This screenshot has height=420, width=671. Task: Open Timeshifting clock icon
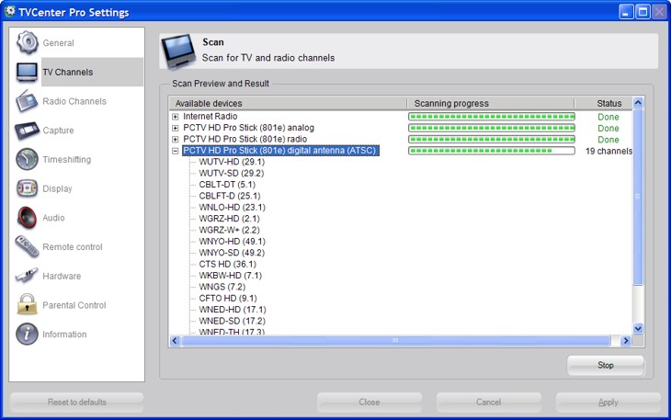point(27,159)
